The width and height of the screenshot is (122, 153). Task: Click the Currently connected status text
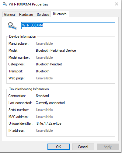point(50,103)
